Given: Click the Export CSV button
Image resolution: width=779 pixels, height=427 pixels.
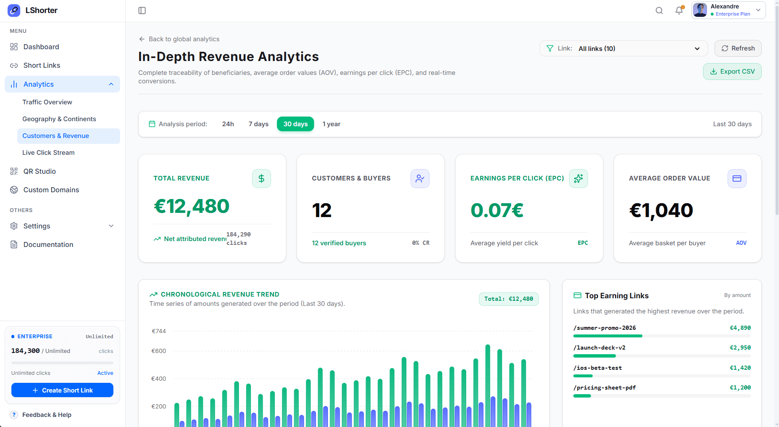Looking at the screenshot, I should (732, 72).
